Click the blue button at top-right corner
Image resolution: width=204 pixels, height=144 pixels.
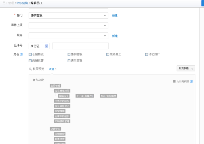pyautogui.click(x=203, y=3)
